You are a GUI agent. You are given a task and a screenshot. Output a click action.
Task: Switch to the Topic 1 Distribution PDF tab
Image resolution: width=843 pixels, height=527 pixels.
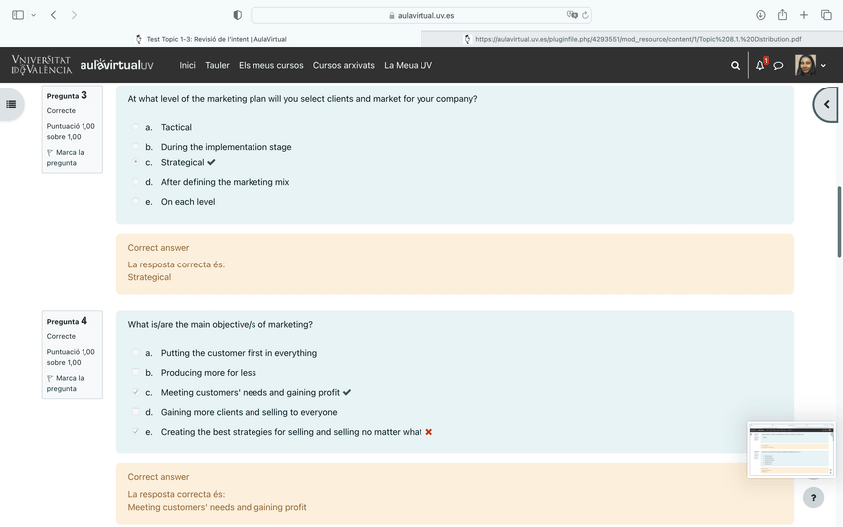coord(632,39)
